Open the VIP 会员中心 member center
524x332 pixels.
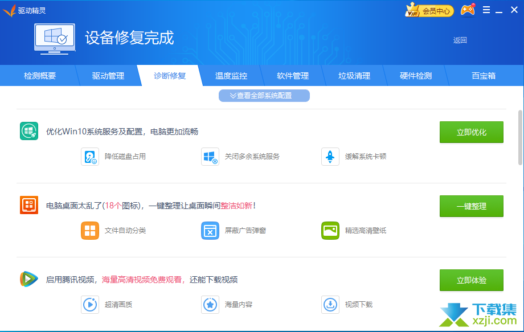pos(429,10)
